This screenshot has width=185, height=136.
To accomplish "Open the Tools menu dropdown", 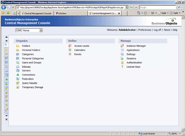I will [x=175, y=13].
